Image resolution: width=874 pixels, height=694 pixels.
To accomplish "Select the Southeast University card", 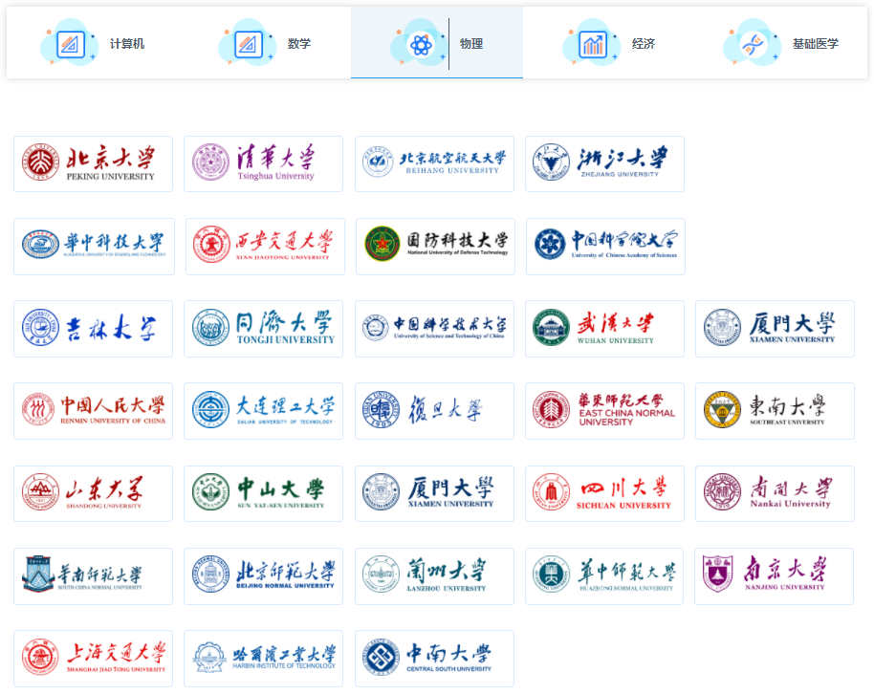I will pos(775,411).
